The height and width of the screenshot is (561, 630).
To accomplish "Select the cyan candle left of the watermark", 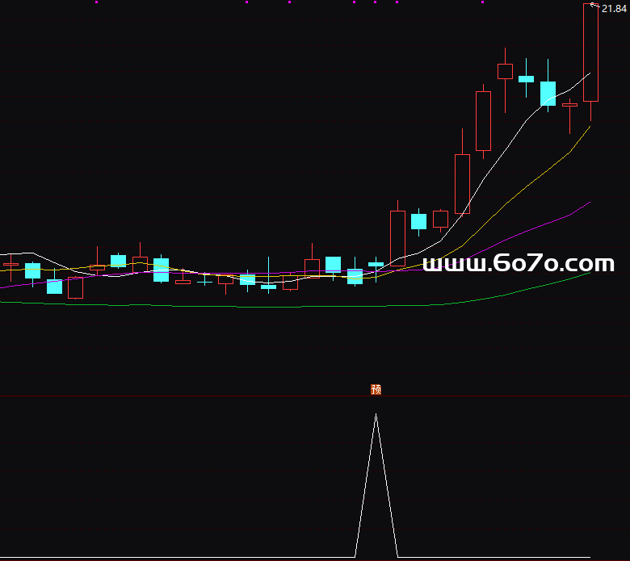I will [x=418, y=221].
